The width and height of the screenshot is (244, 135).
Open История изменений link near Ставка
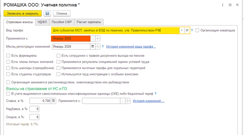(148, 101)
